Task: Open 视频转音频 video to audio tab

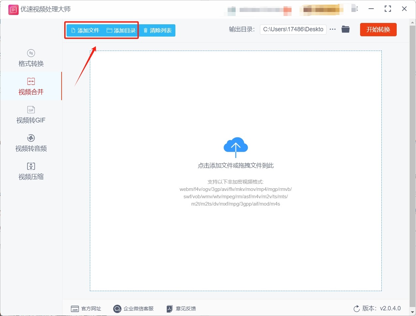Action: click(x=31, y=143)
